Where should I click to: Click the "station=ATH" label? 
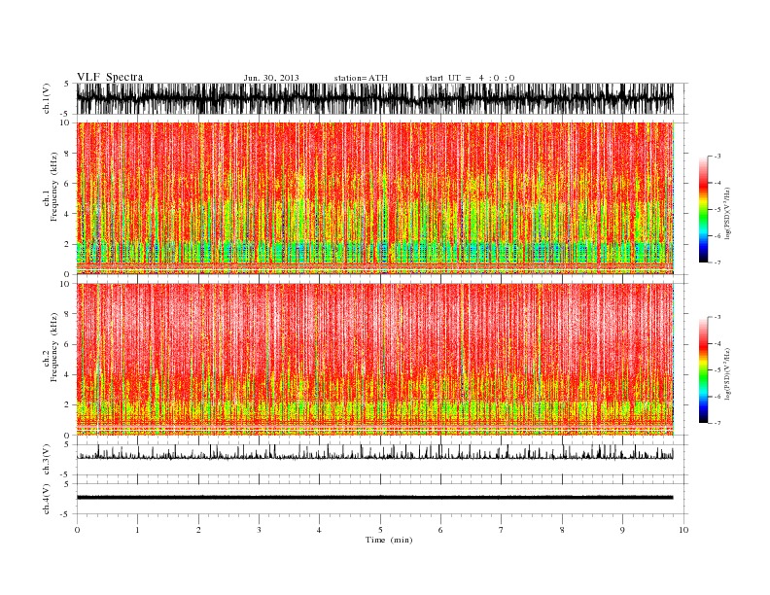(x=361, y=78)
